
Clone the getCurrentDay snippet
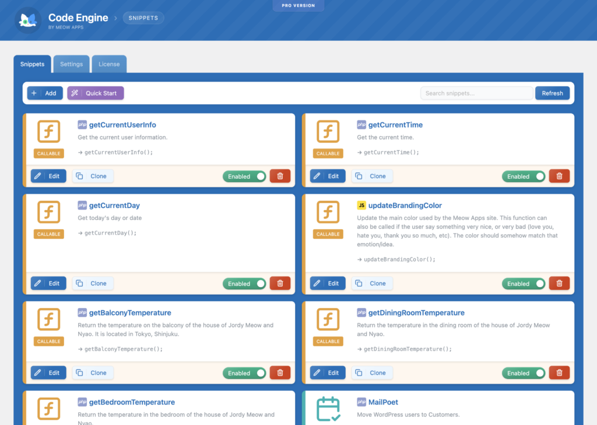93,284
